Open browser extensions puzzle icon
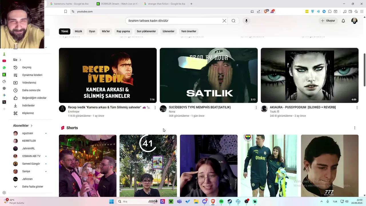The width and height of the screenshot is (366, 206). tap(330, 11)
